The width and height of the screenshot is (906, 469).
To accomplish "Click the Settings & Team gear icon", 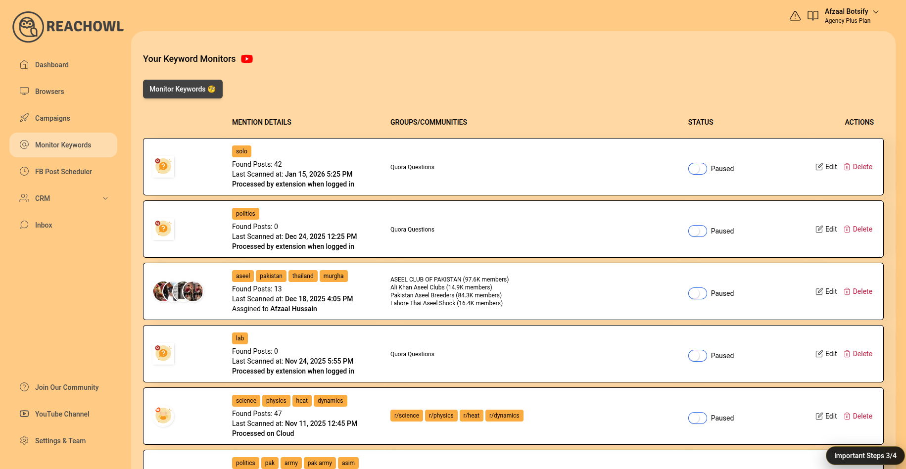I will tap(24, 440).
